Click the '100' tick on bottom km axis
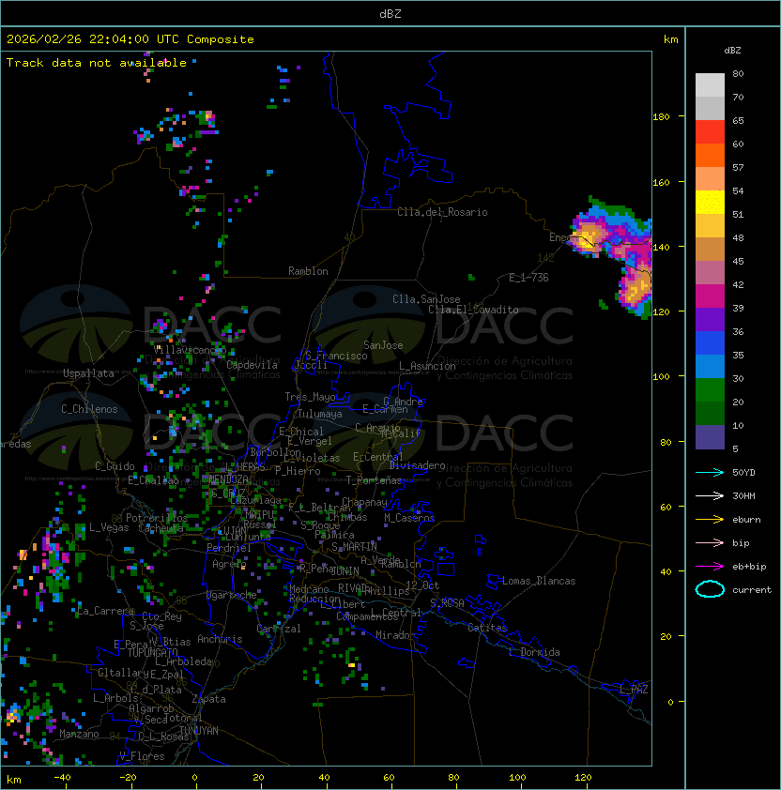 517,777
